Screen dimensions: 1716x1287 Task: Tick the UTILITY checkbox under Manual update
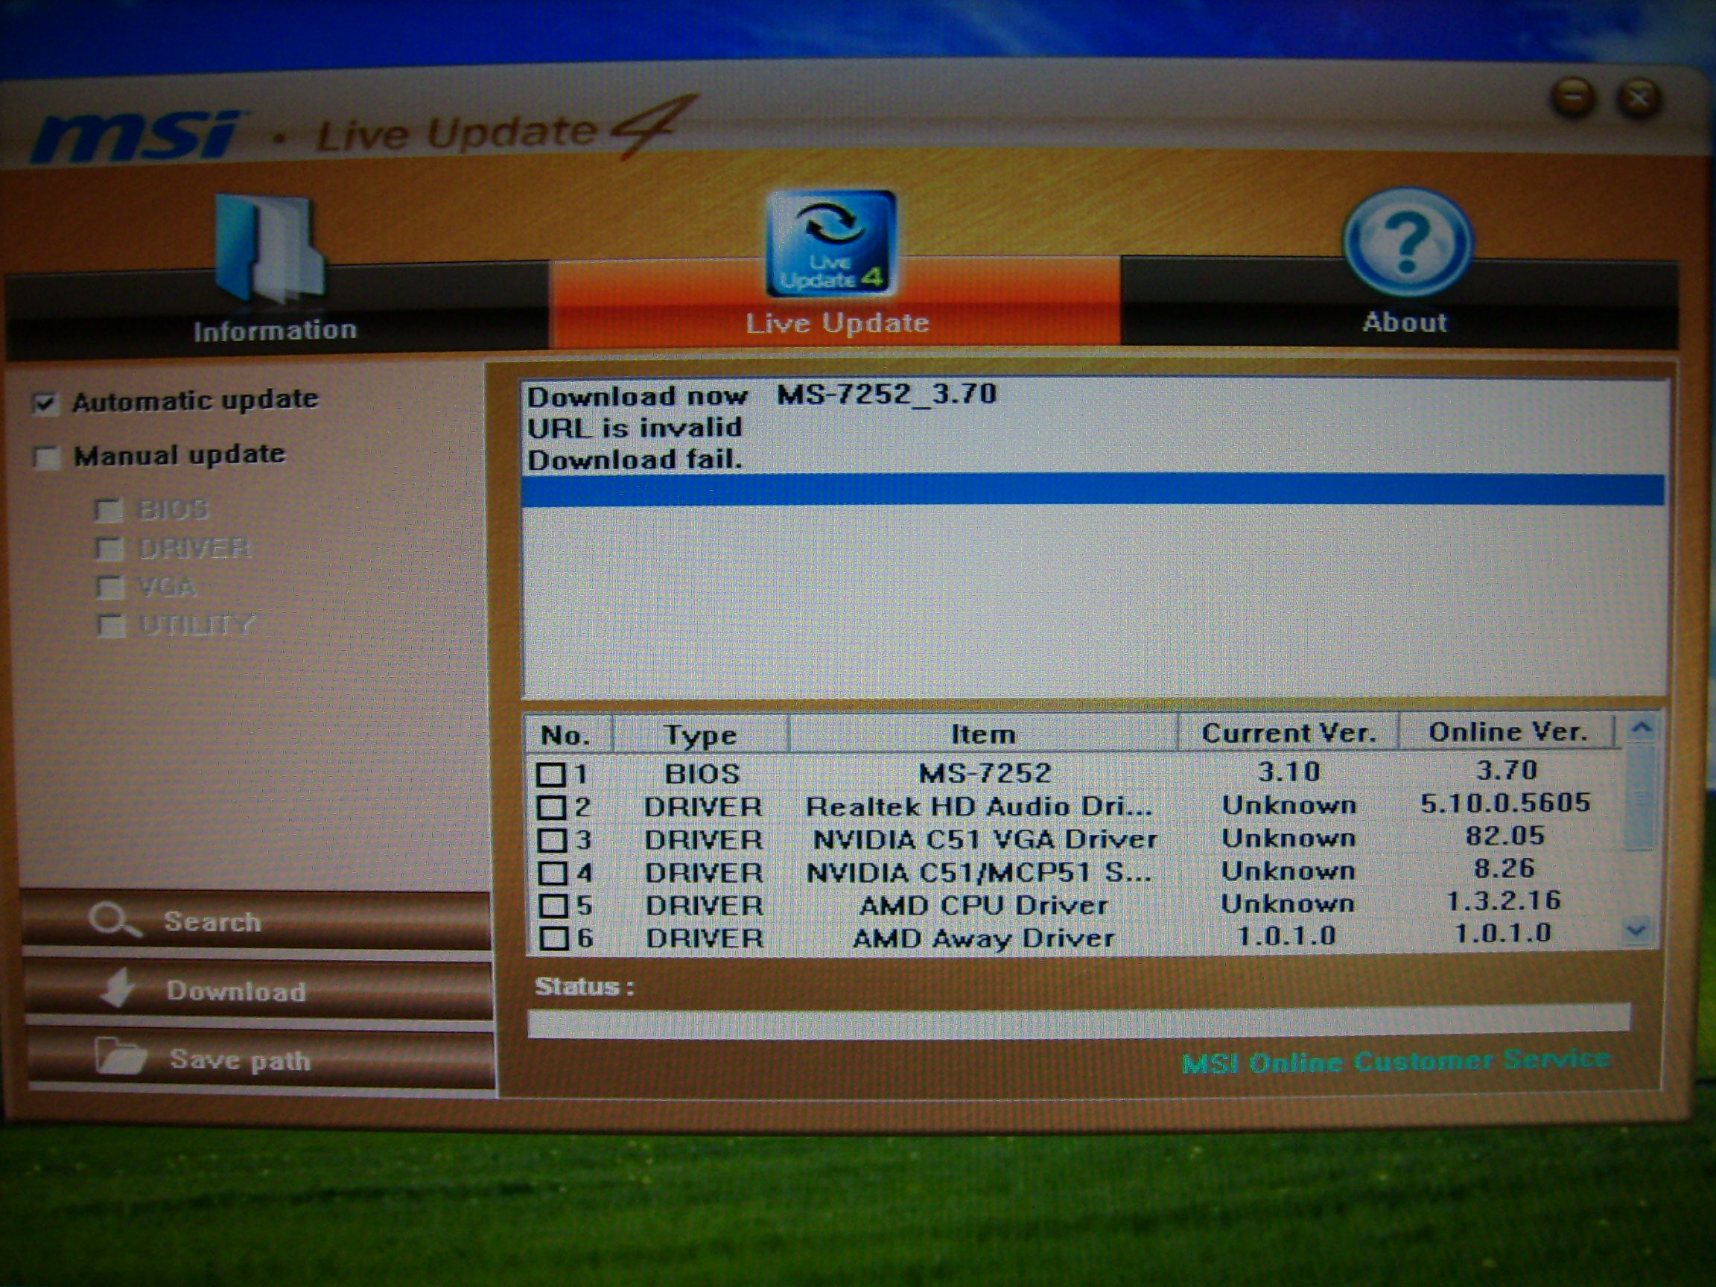111,626
